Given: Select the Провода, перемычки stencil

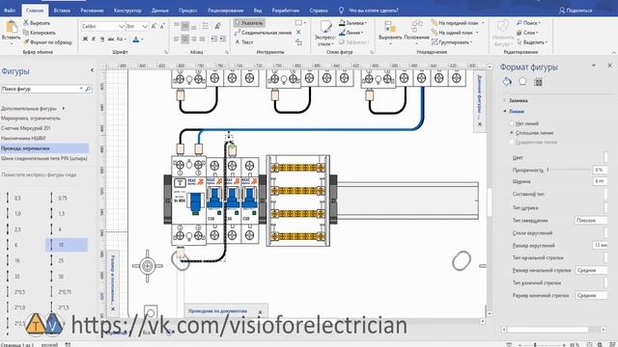Looking at the screenshot, I should [x=44, y=148].
